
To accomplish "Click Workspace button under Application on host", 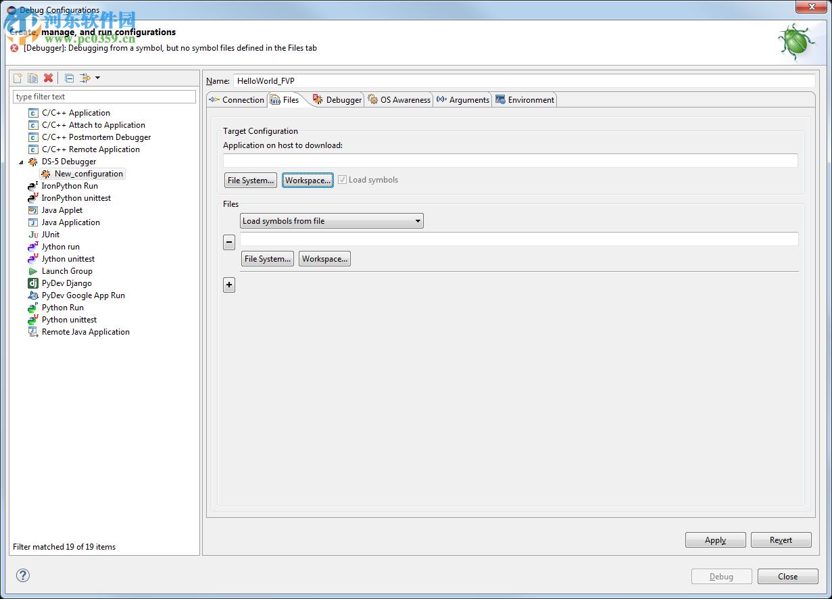I will pyautogui.click(x=308, y=181).
